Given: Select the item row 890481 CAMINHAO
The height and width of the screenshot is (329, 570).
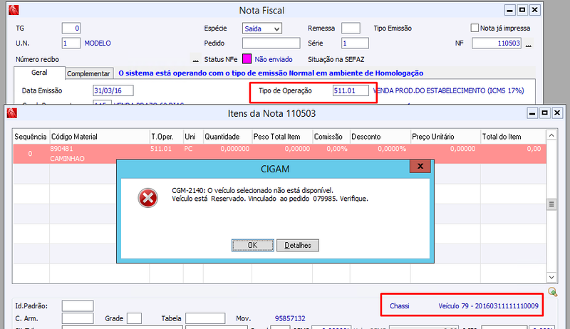Looking at the screenshot, I should (279, 154).
